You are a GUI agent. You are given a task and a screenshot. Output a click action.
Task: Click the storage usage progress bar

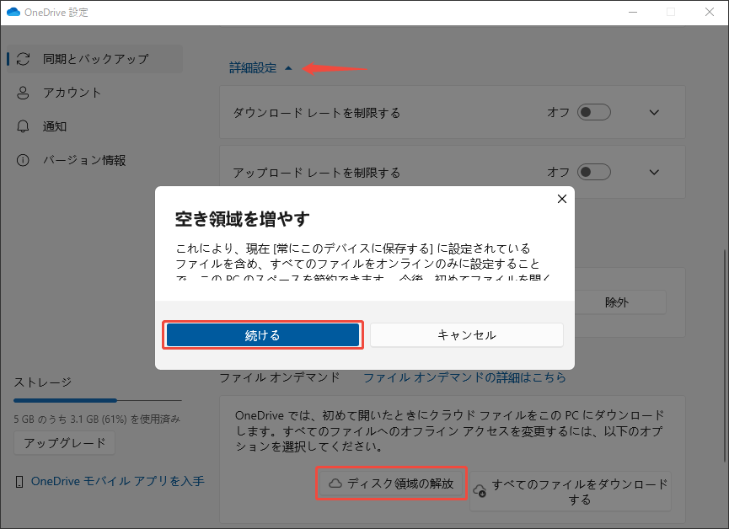(x=98, y=400)
